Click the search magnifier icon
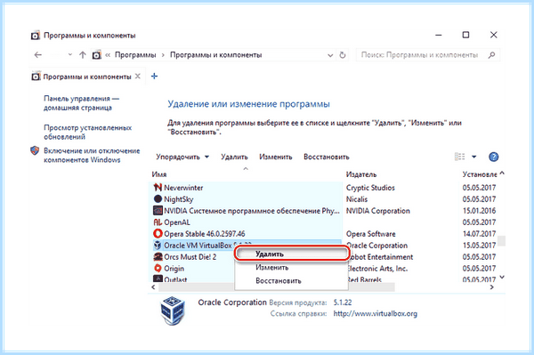Screen dimensions: 534x355 (491, 55)
